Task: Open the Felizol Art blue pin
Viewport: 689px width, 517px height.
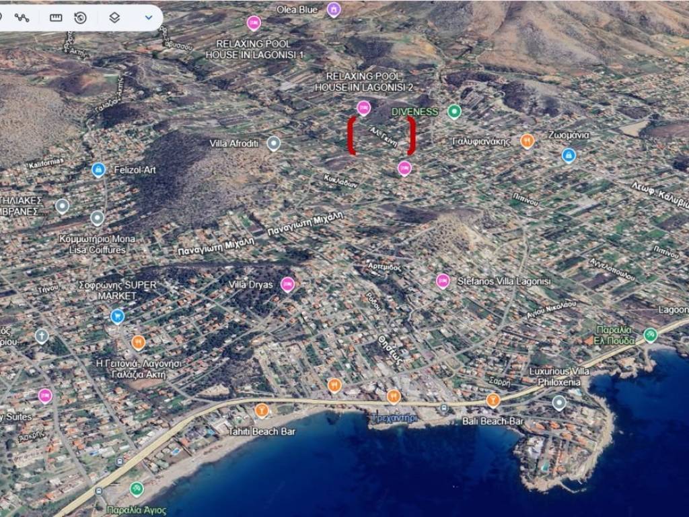Action: point(98,170)
